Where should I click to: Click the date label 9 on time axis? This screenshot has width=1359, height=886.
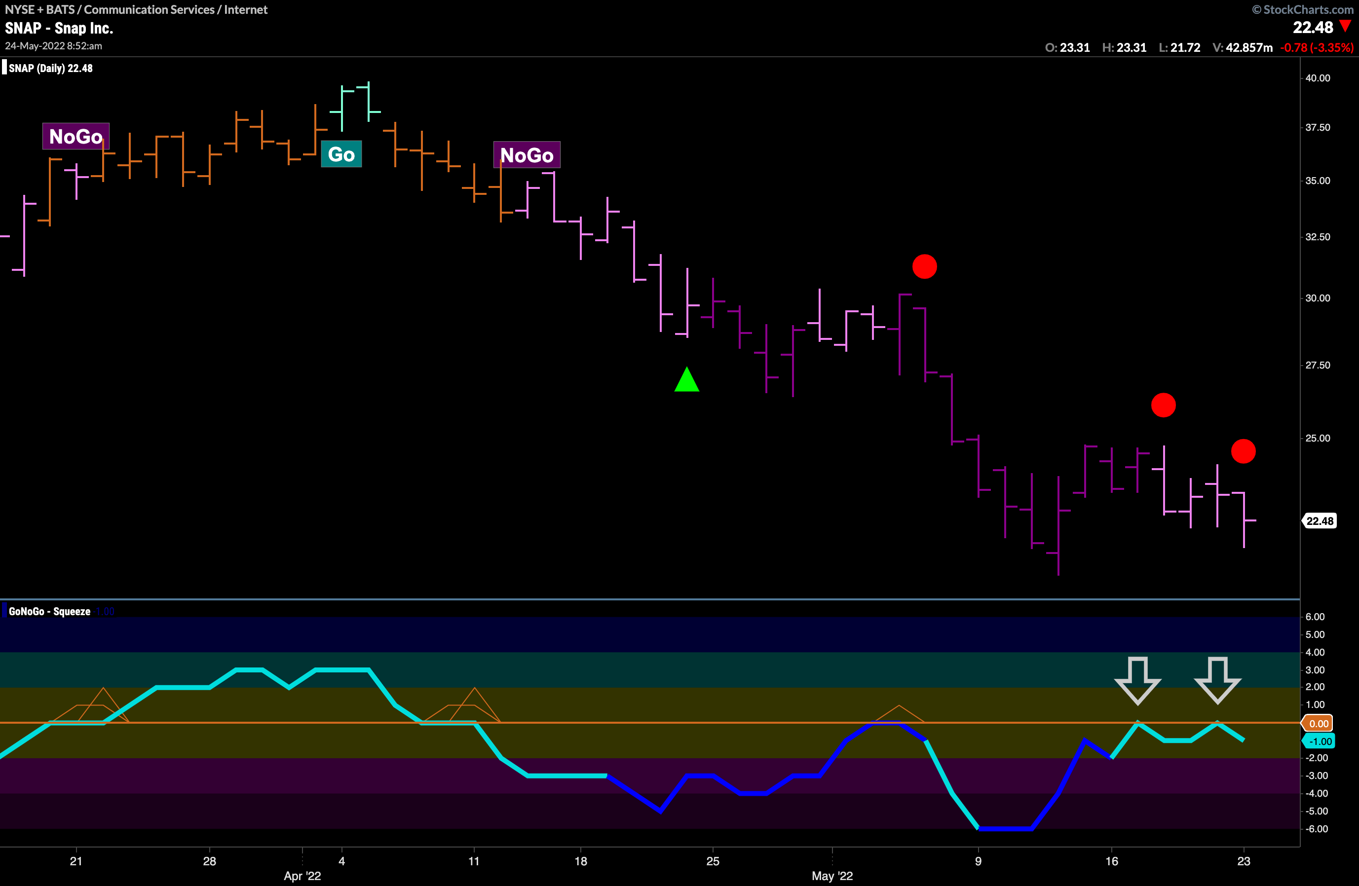point(978,861)
